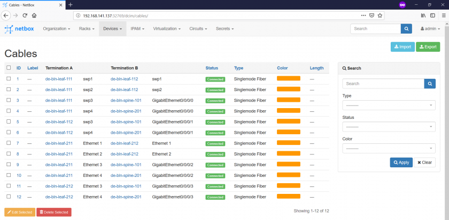The height and width of the screenshot is (220, 449).
Task: Bookmark this page with the star
Action: (x=380, y=15)
